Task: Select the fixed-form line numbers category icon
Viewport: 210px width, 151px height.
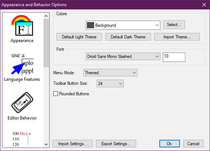Action: pos(22,139)
